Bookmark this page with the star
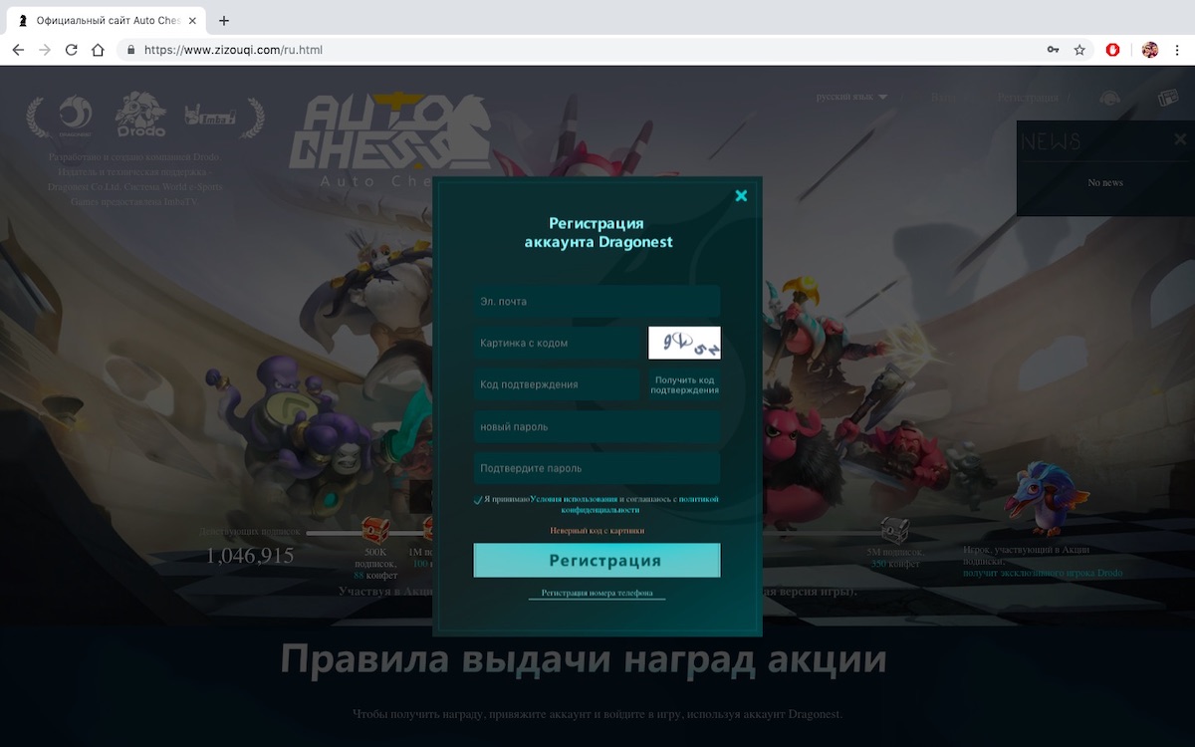 (1079, 50)
